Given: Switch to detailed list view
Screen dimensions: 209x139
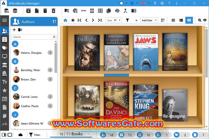Looking at the screenshot, I should coord(181,20).
